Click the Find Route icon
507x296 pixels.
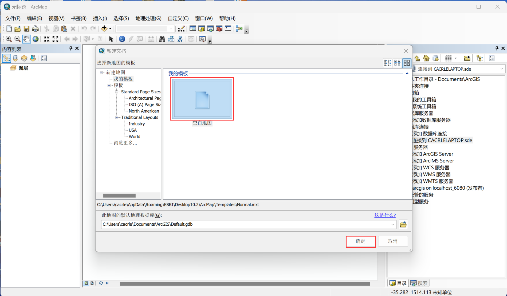coord(171,39)
